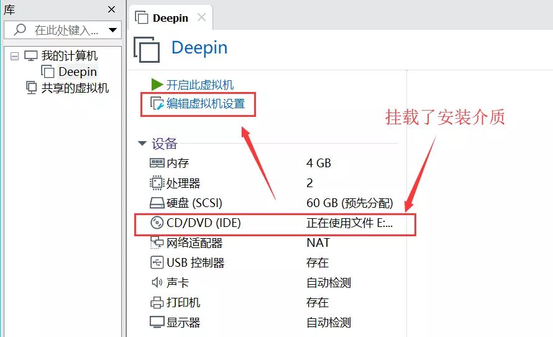Viewport: 553px width, 337px height.
Task: Click the NAT network value
Action: (318, 242)
